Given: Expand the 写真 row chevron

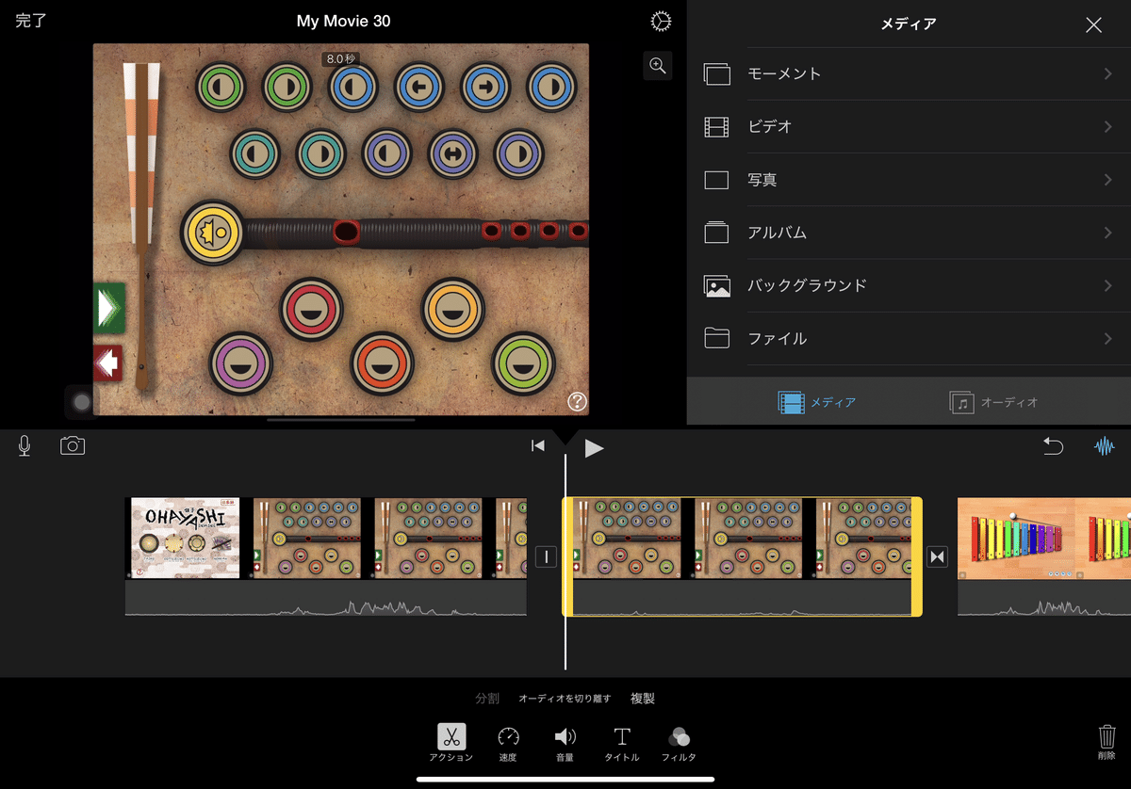Looking at the screenshot, I should tap(1108, 180).
